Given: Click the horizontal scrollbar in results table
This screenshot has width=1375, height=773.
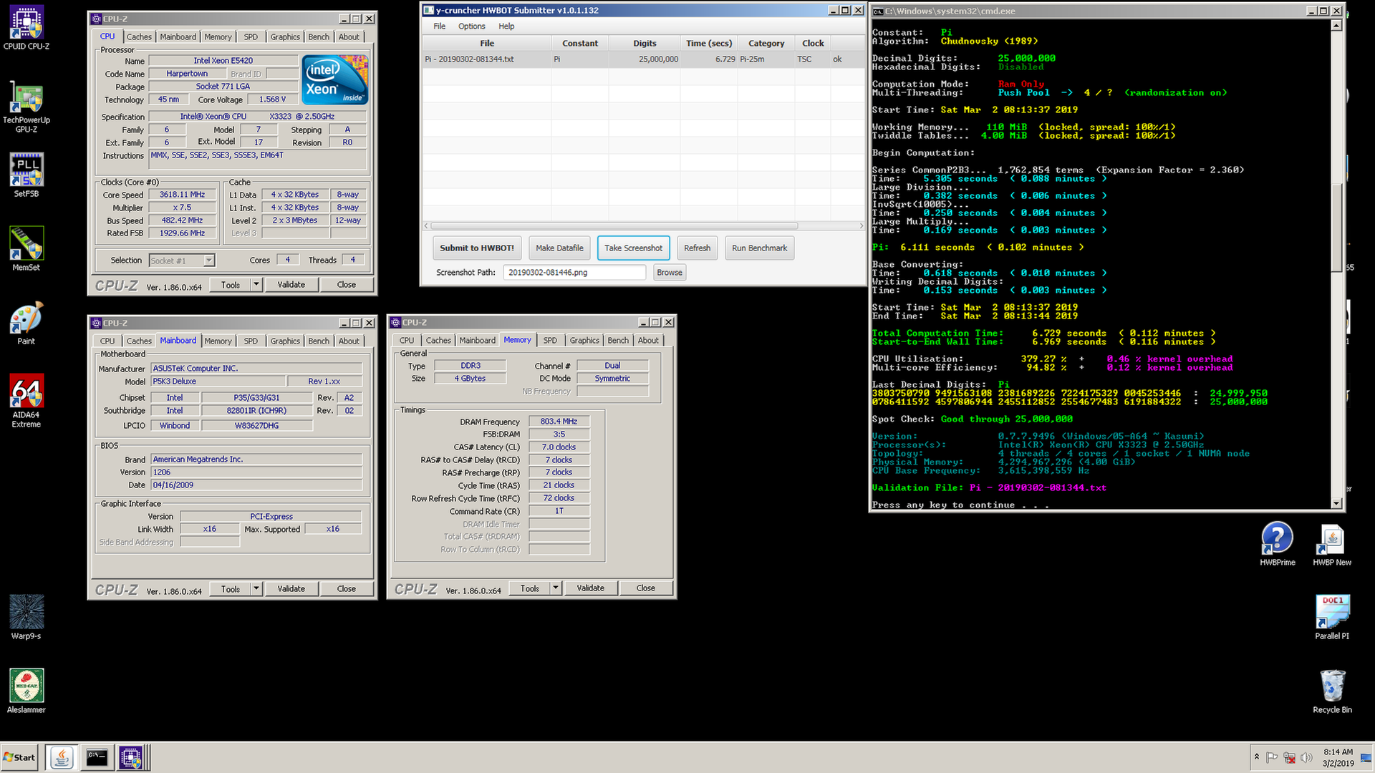Looking at the screenshot, I should [x=614, y=226].
